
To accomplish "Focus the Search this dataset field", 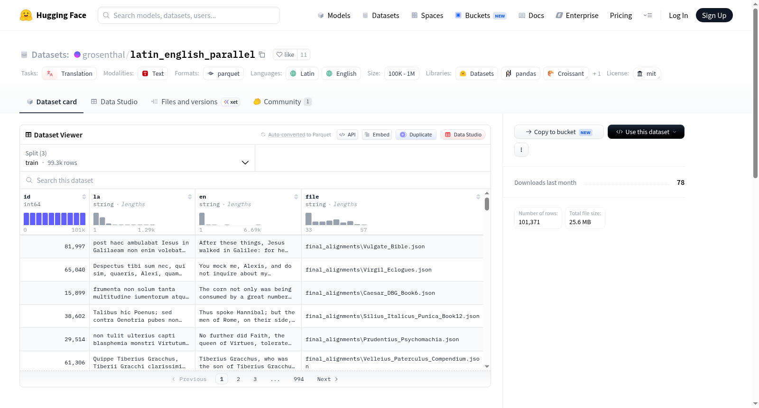I will [255, 180].
